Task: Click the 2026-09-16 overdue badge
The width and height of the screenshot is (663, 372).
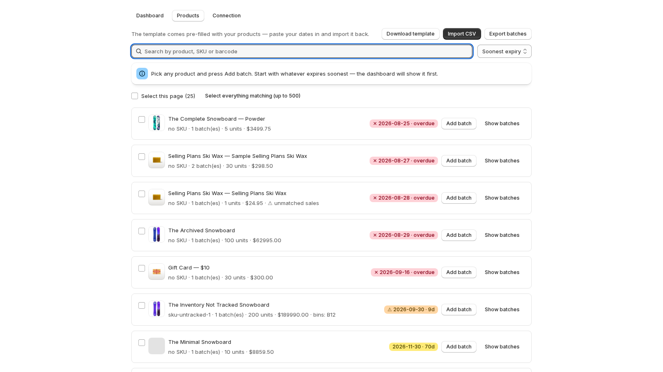Action: point(404,272)
